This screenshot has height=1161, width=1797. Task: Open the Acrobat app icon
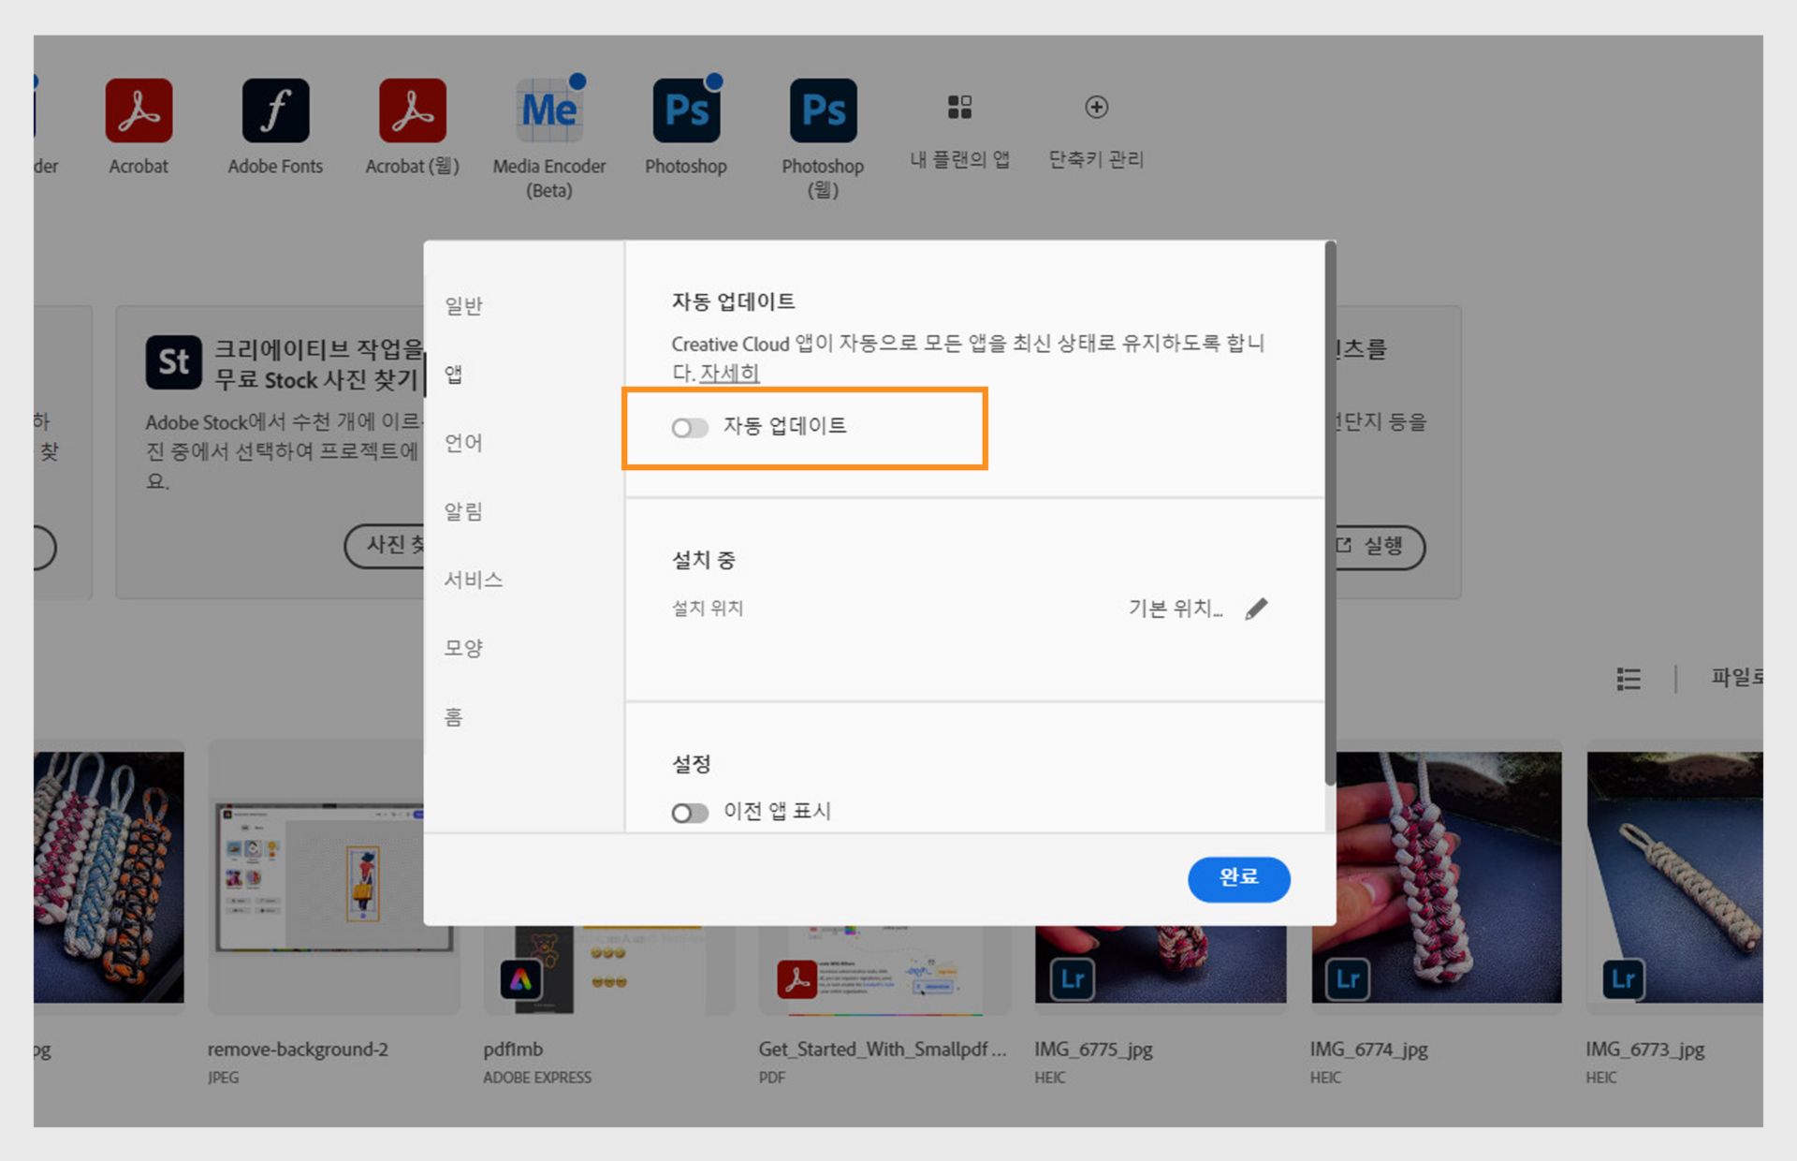(139, 110)
